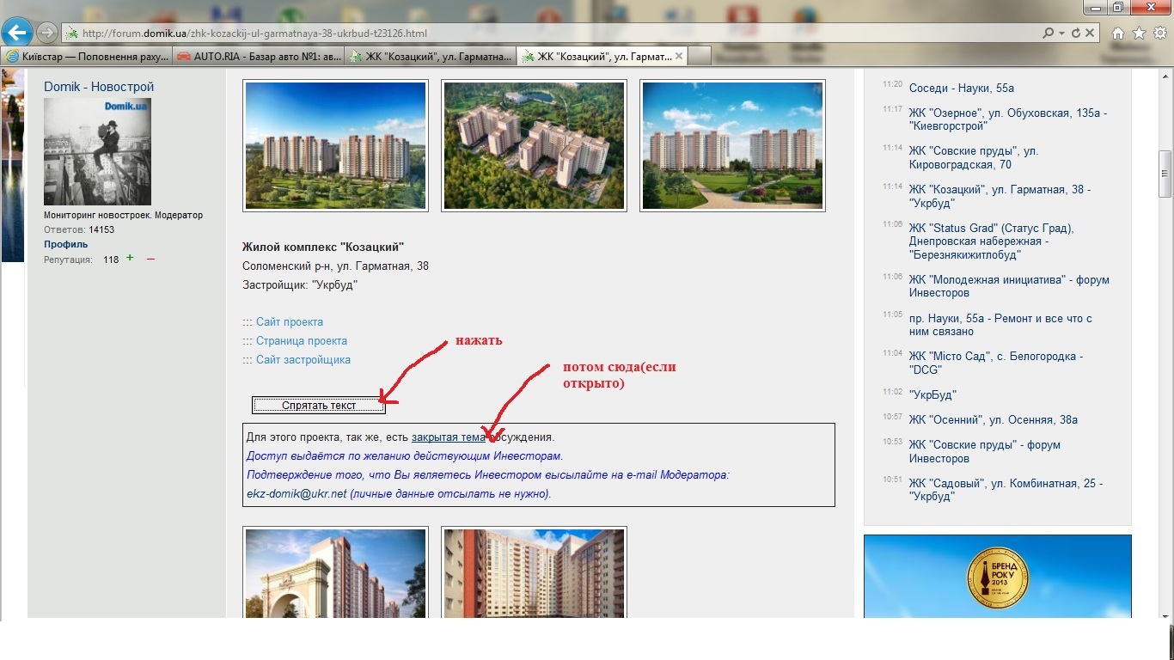This screenshot has width=1174, height=660.
Task: Open Favorites with the star icon
Action: (x=1139, y=34)
